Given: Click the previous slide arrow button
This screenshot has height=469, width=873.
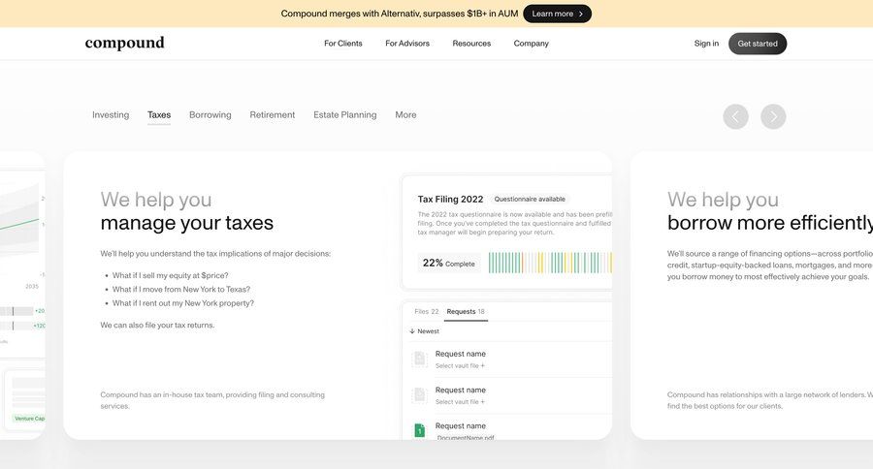Looking at the screenshot, I should [736, 116].
